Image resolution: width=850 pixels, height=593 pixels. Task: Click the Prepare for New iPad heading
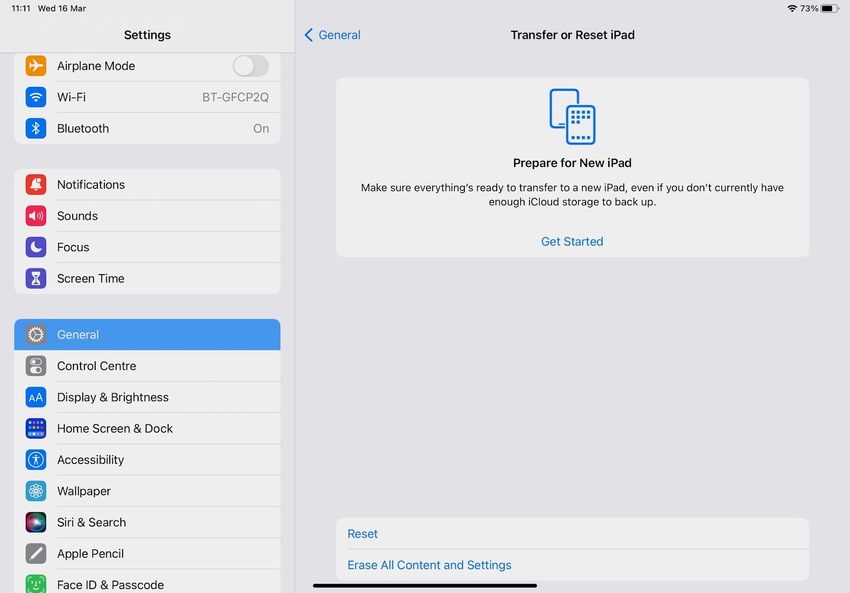(x=572, y=163)
